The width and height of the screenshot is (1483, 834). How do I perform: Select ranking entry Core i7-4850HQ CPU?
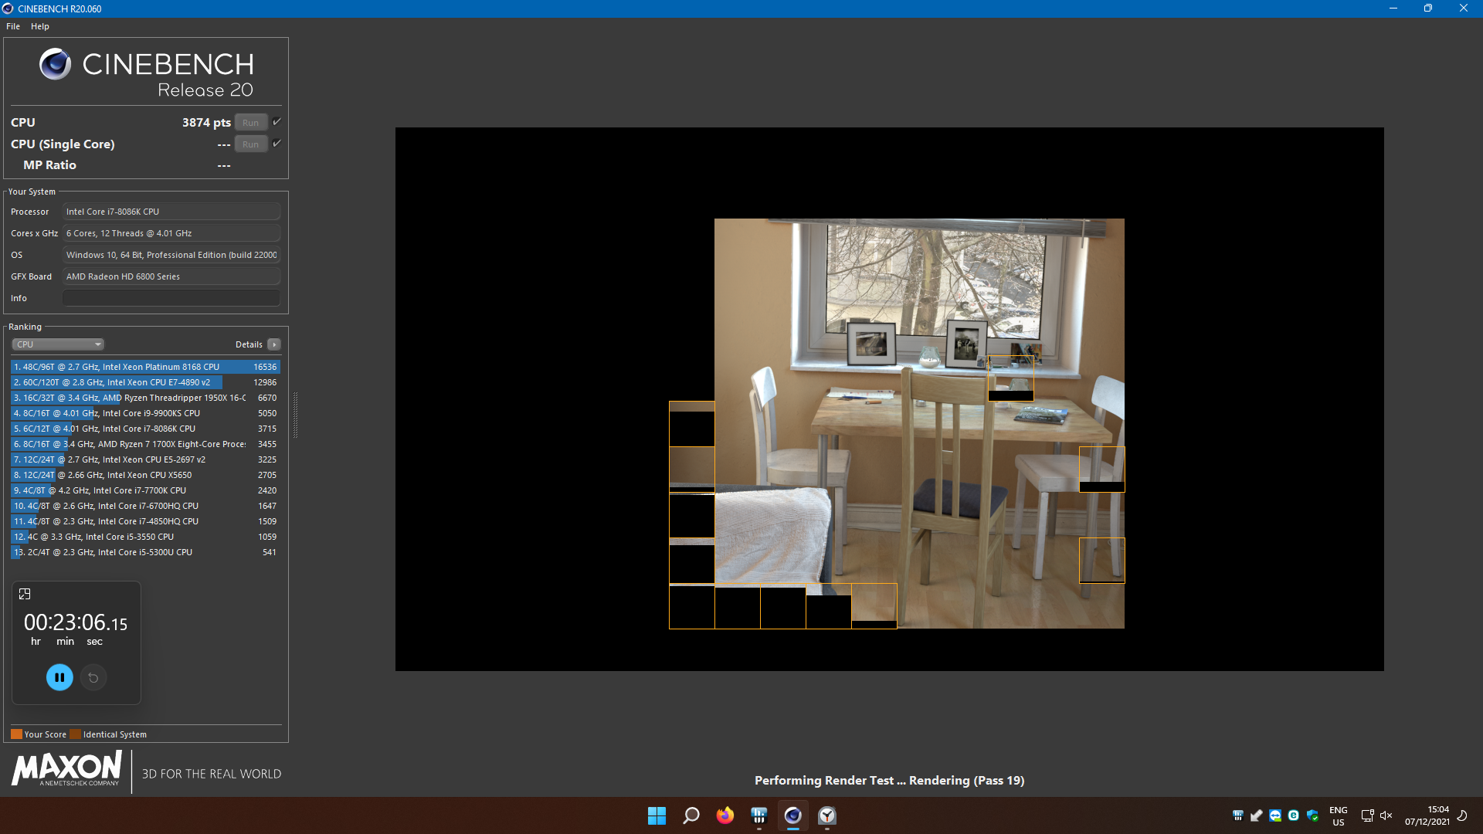coord(145,521)
